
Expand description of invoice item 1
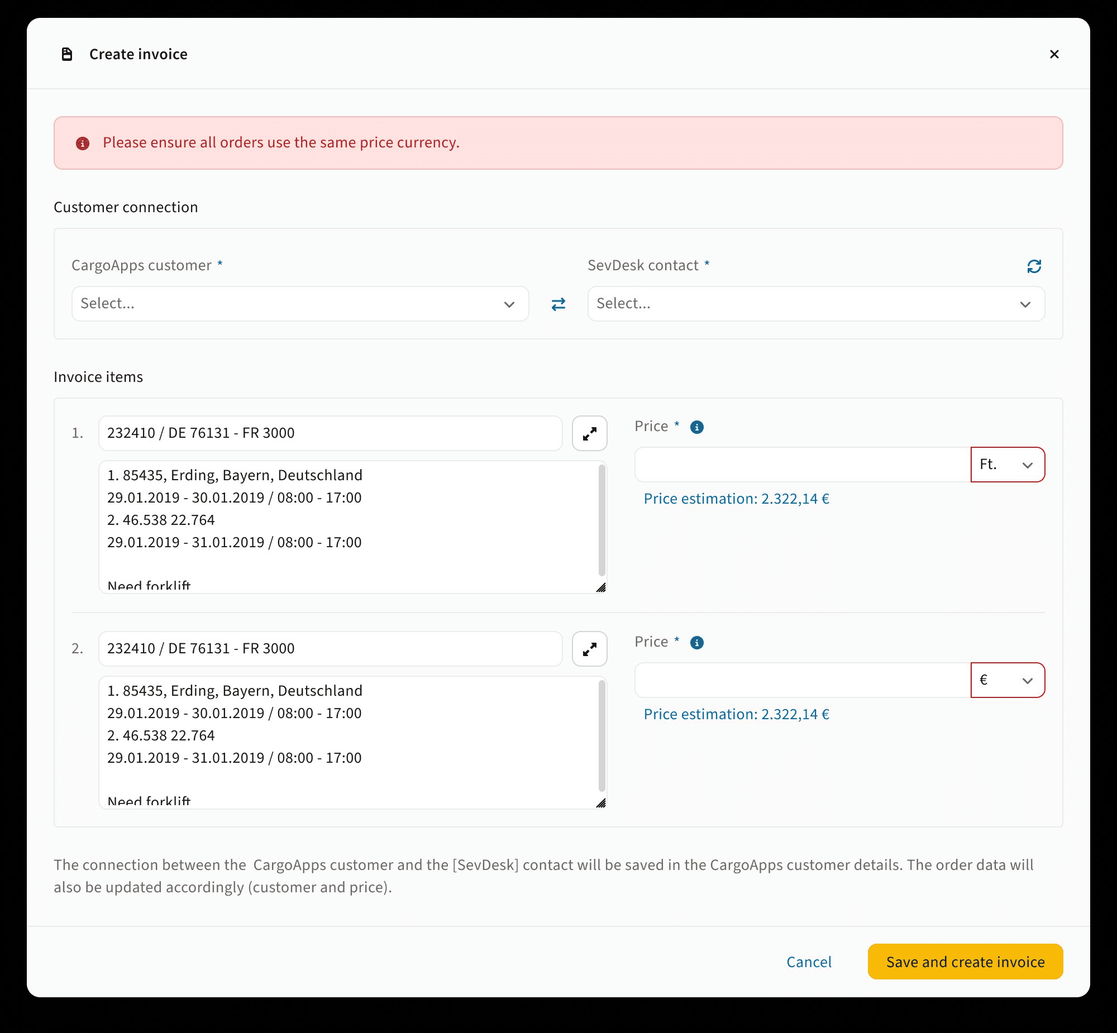(x=589, y=433)
